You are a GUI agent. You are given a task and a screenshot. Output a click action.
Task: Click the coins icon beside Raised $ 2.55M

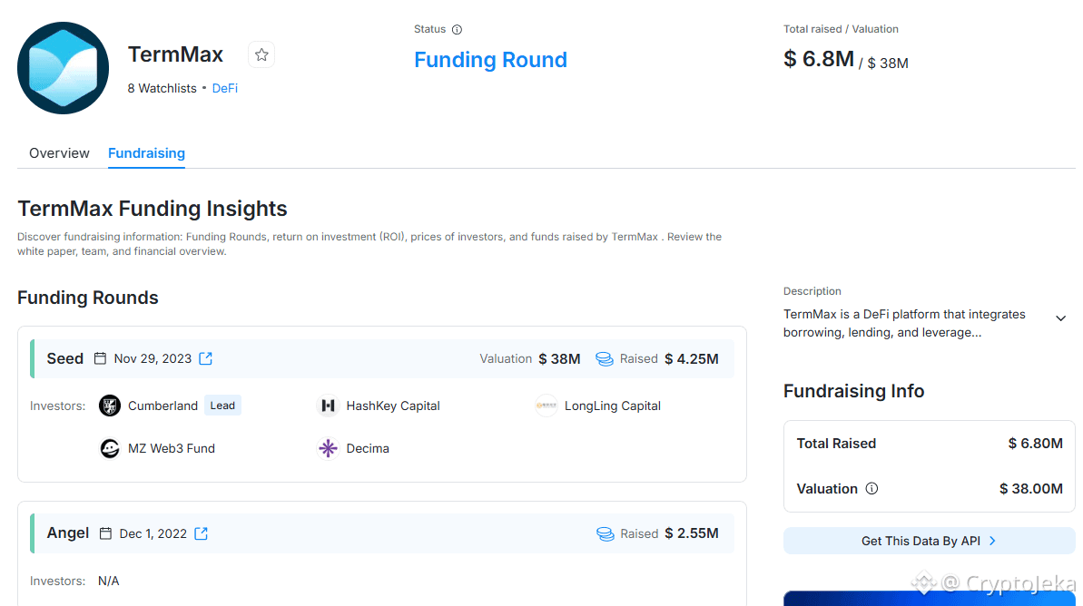tap(605, 534)
